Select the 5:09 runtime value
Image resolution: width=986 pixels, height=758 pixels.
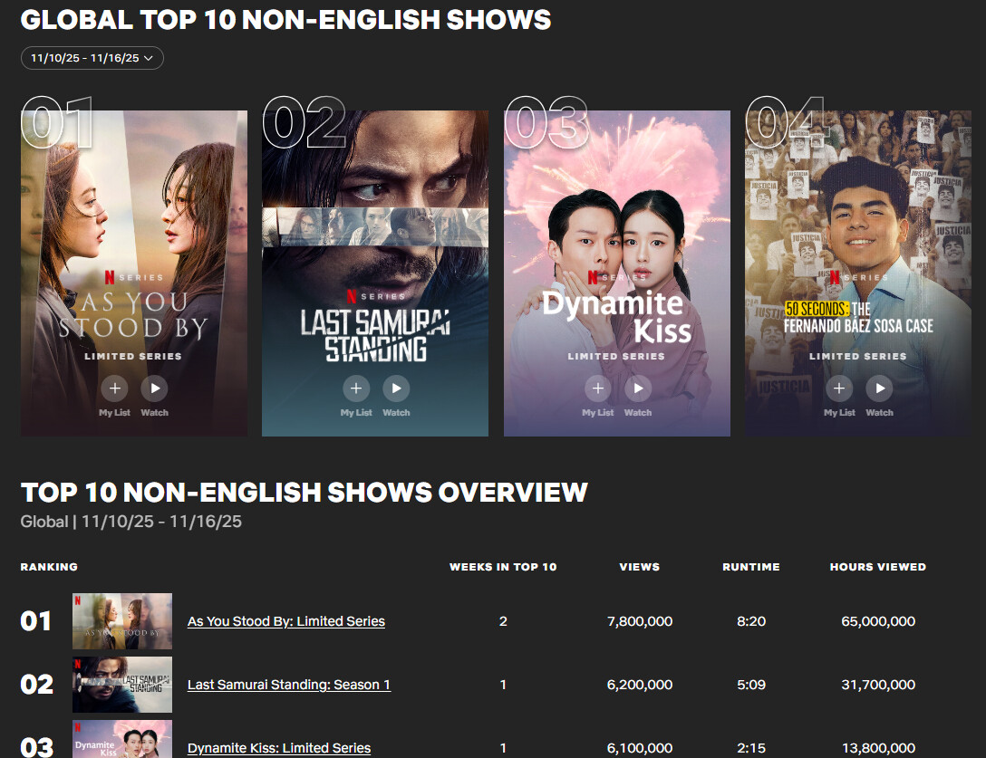(x=750, y=685)
